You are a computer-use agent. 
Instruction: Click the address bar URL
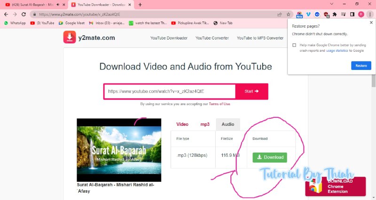click(x=79, y=15)
